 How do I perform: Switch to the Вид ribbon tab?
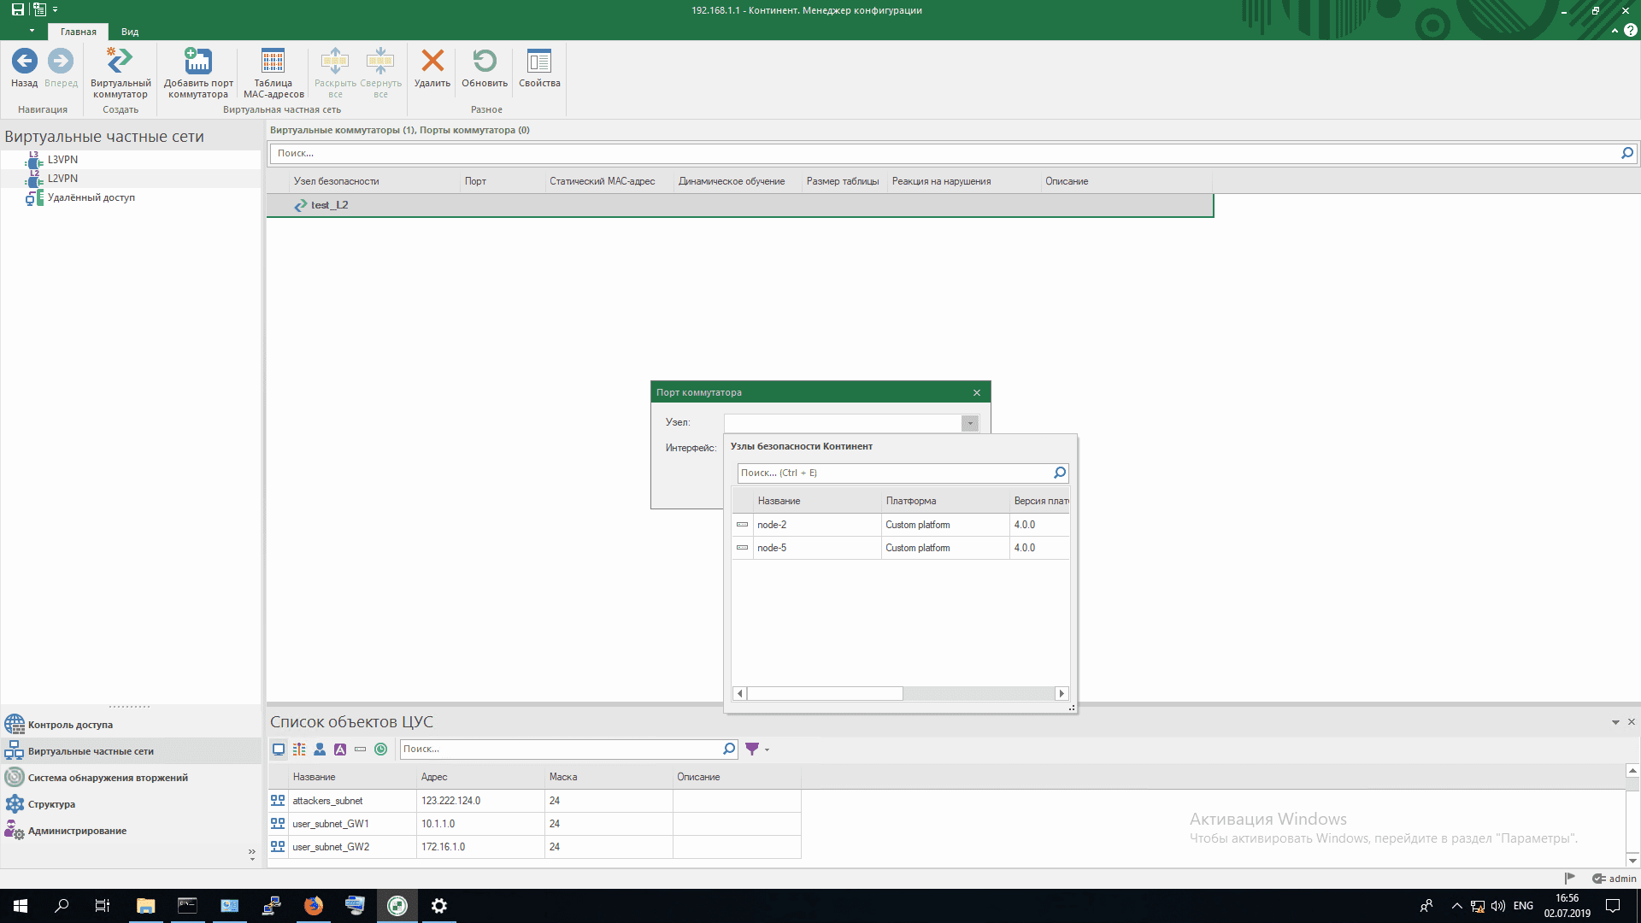coord(130,32)
